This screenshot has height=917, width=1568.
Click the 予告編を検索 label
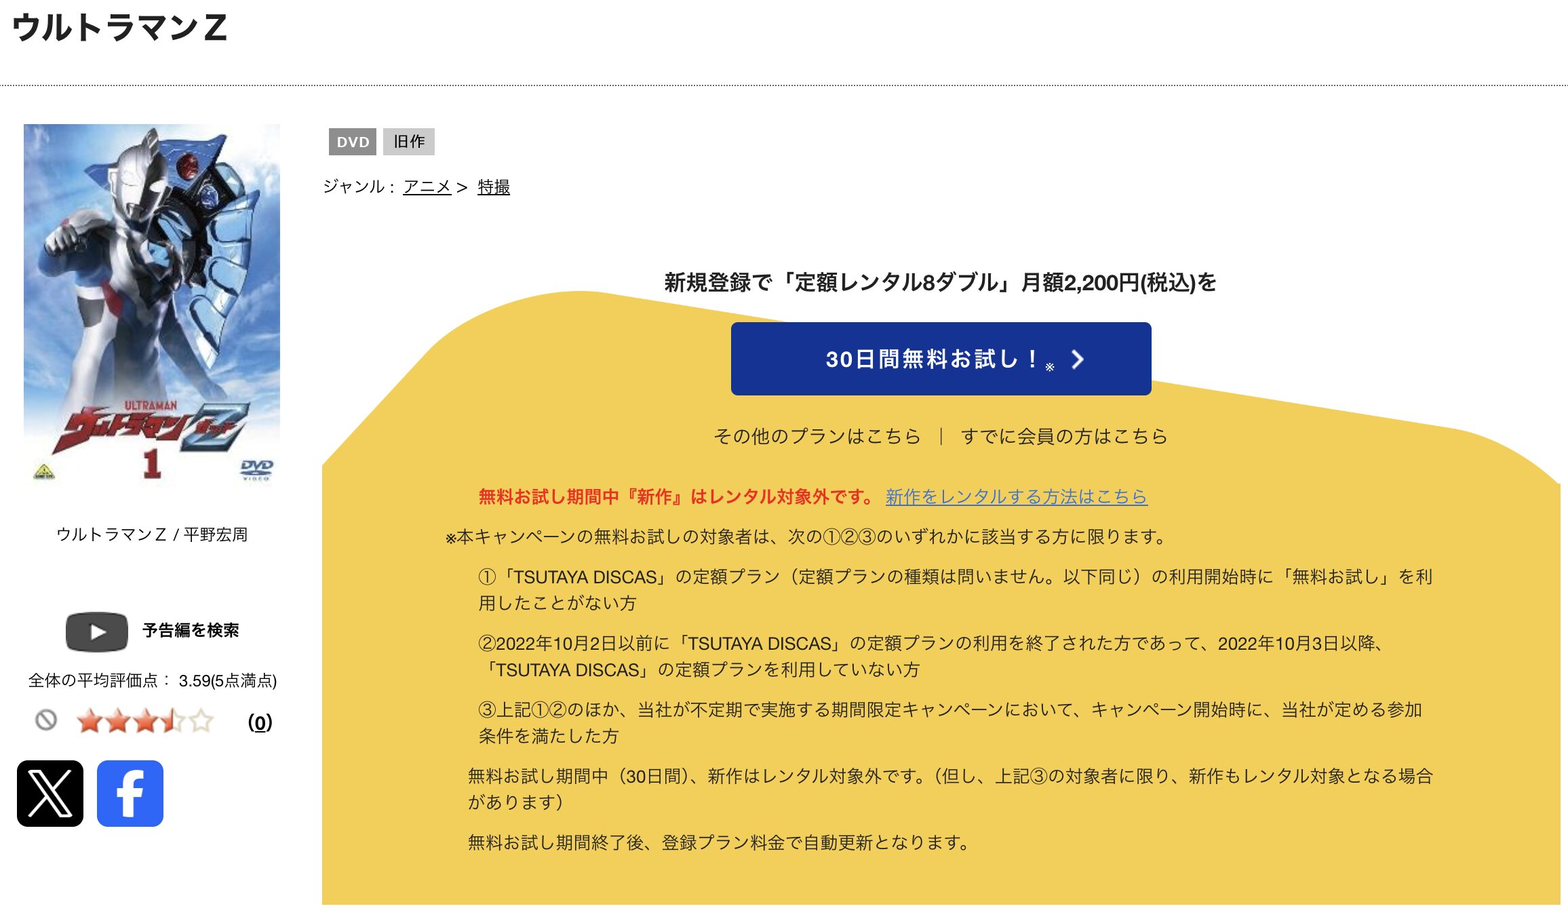coord(191,630)
